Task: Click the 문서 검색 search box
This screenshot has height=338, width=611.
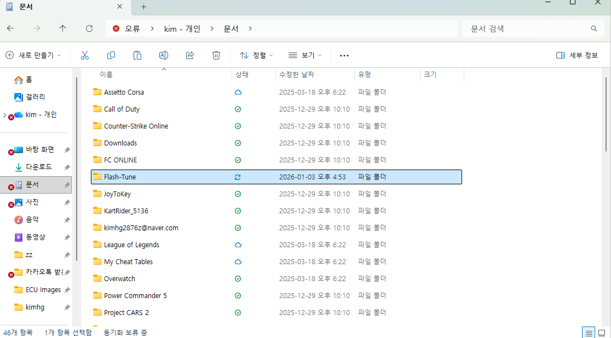Action: click(528, 28)
